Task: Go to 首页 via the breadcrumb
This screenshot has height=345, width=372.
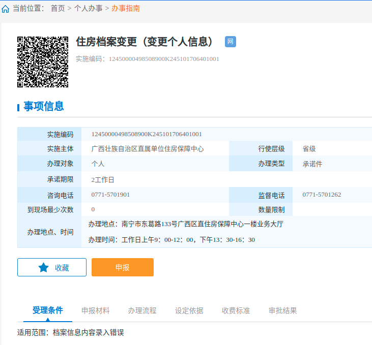Action: coord(58,9)
